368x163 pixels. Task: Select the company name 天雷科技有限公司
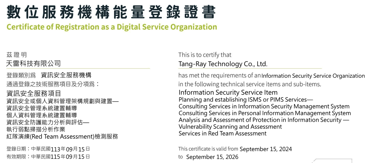point(34,64)
